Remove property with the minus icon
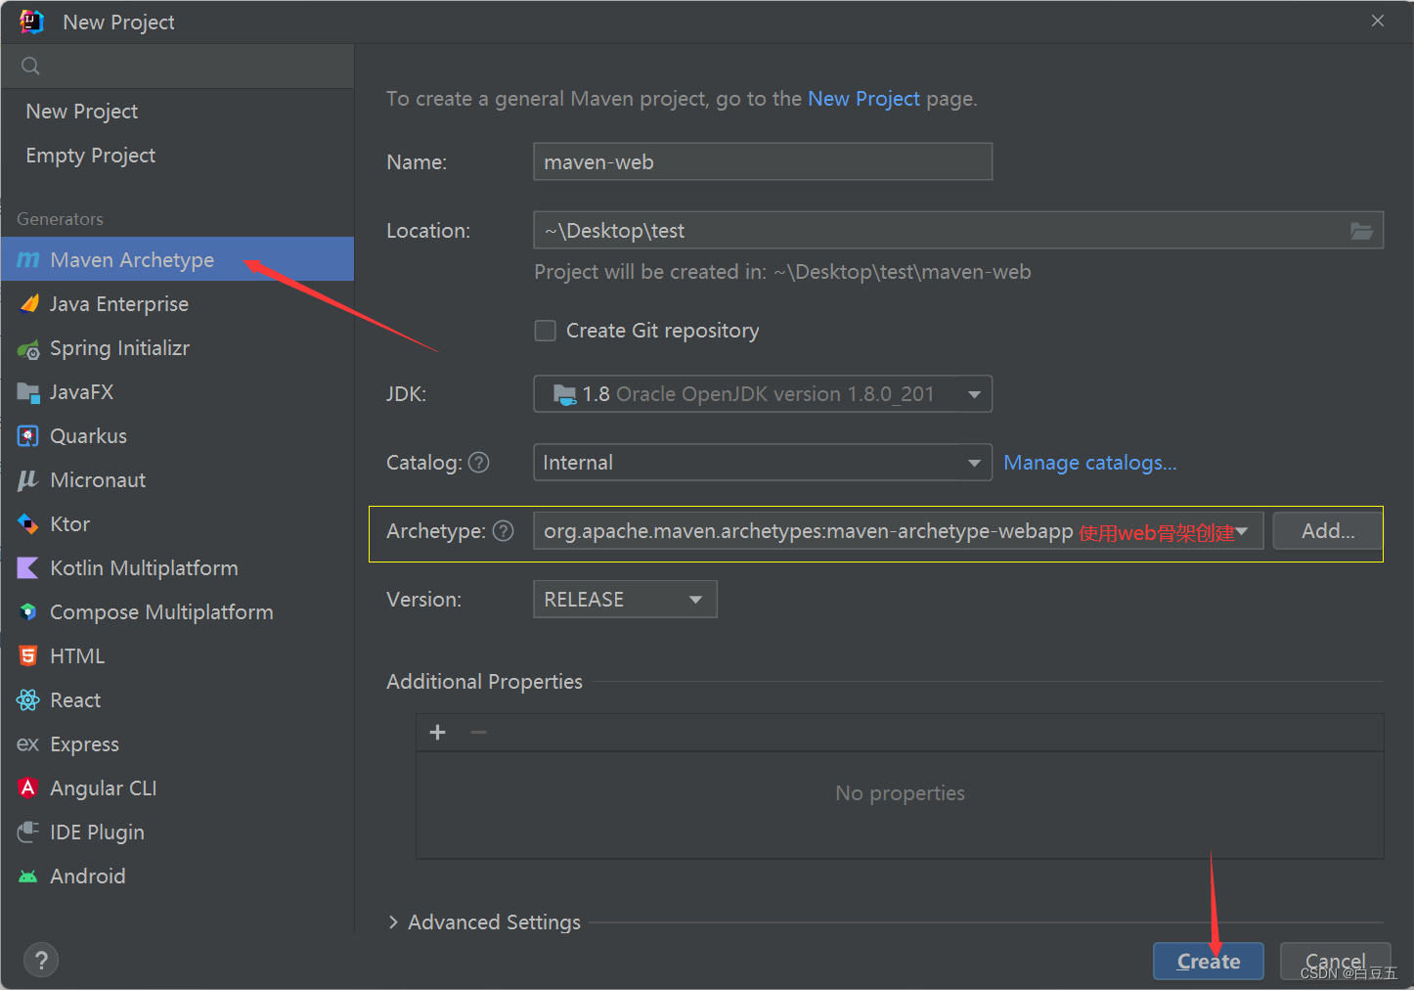The width and height of the screenshot is (1414, 990). pyautogui.click(x=478, y=733)
